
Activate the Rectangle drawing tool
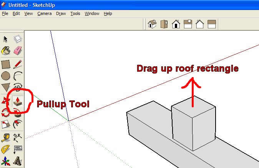pyautogui.click(x=5, y=64)
